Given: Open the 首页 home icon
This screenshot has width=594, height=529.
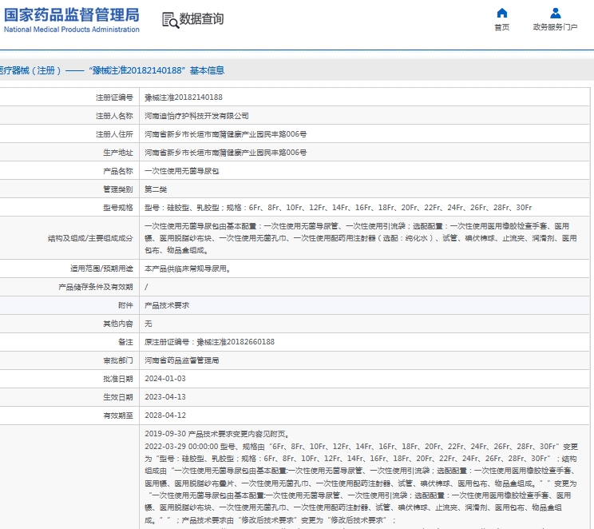Looking at the screenshot, I should (501, 14).
